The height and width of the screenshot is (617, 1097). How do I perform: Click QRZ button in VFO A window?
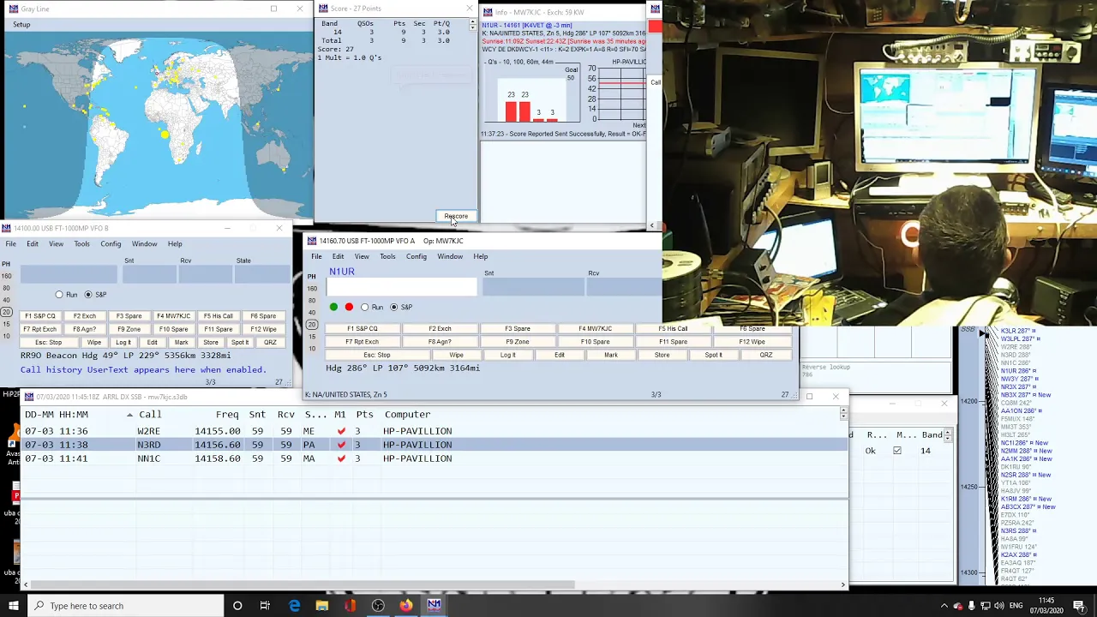(765, 355)
